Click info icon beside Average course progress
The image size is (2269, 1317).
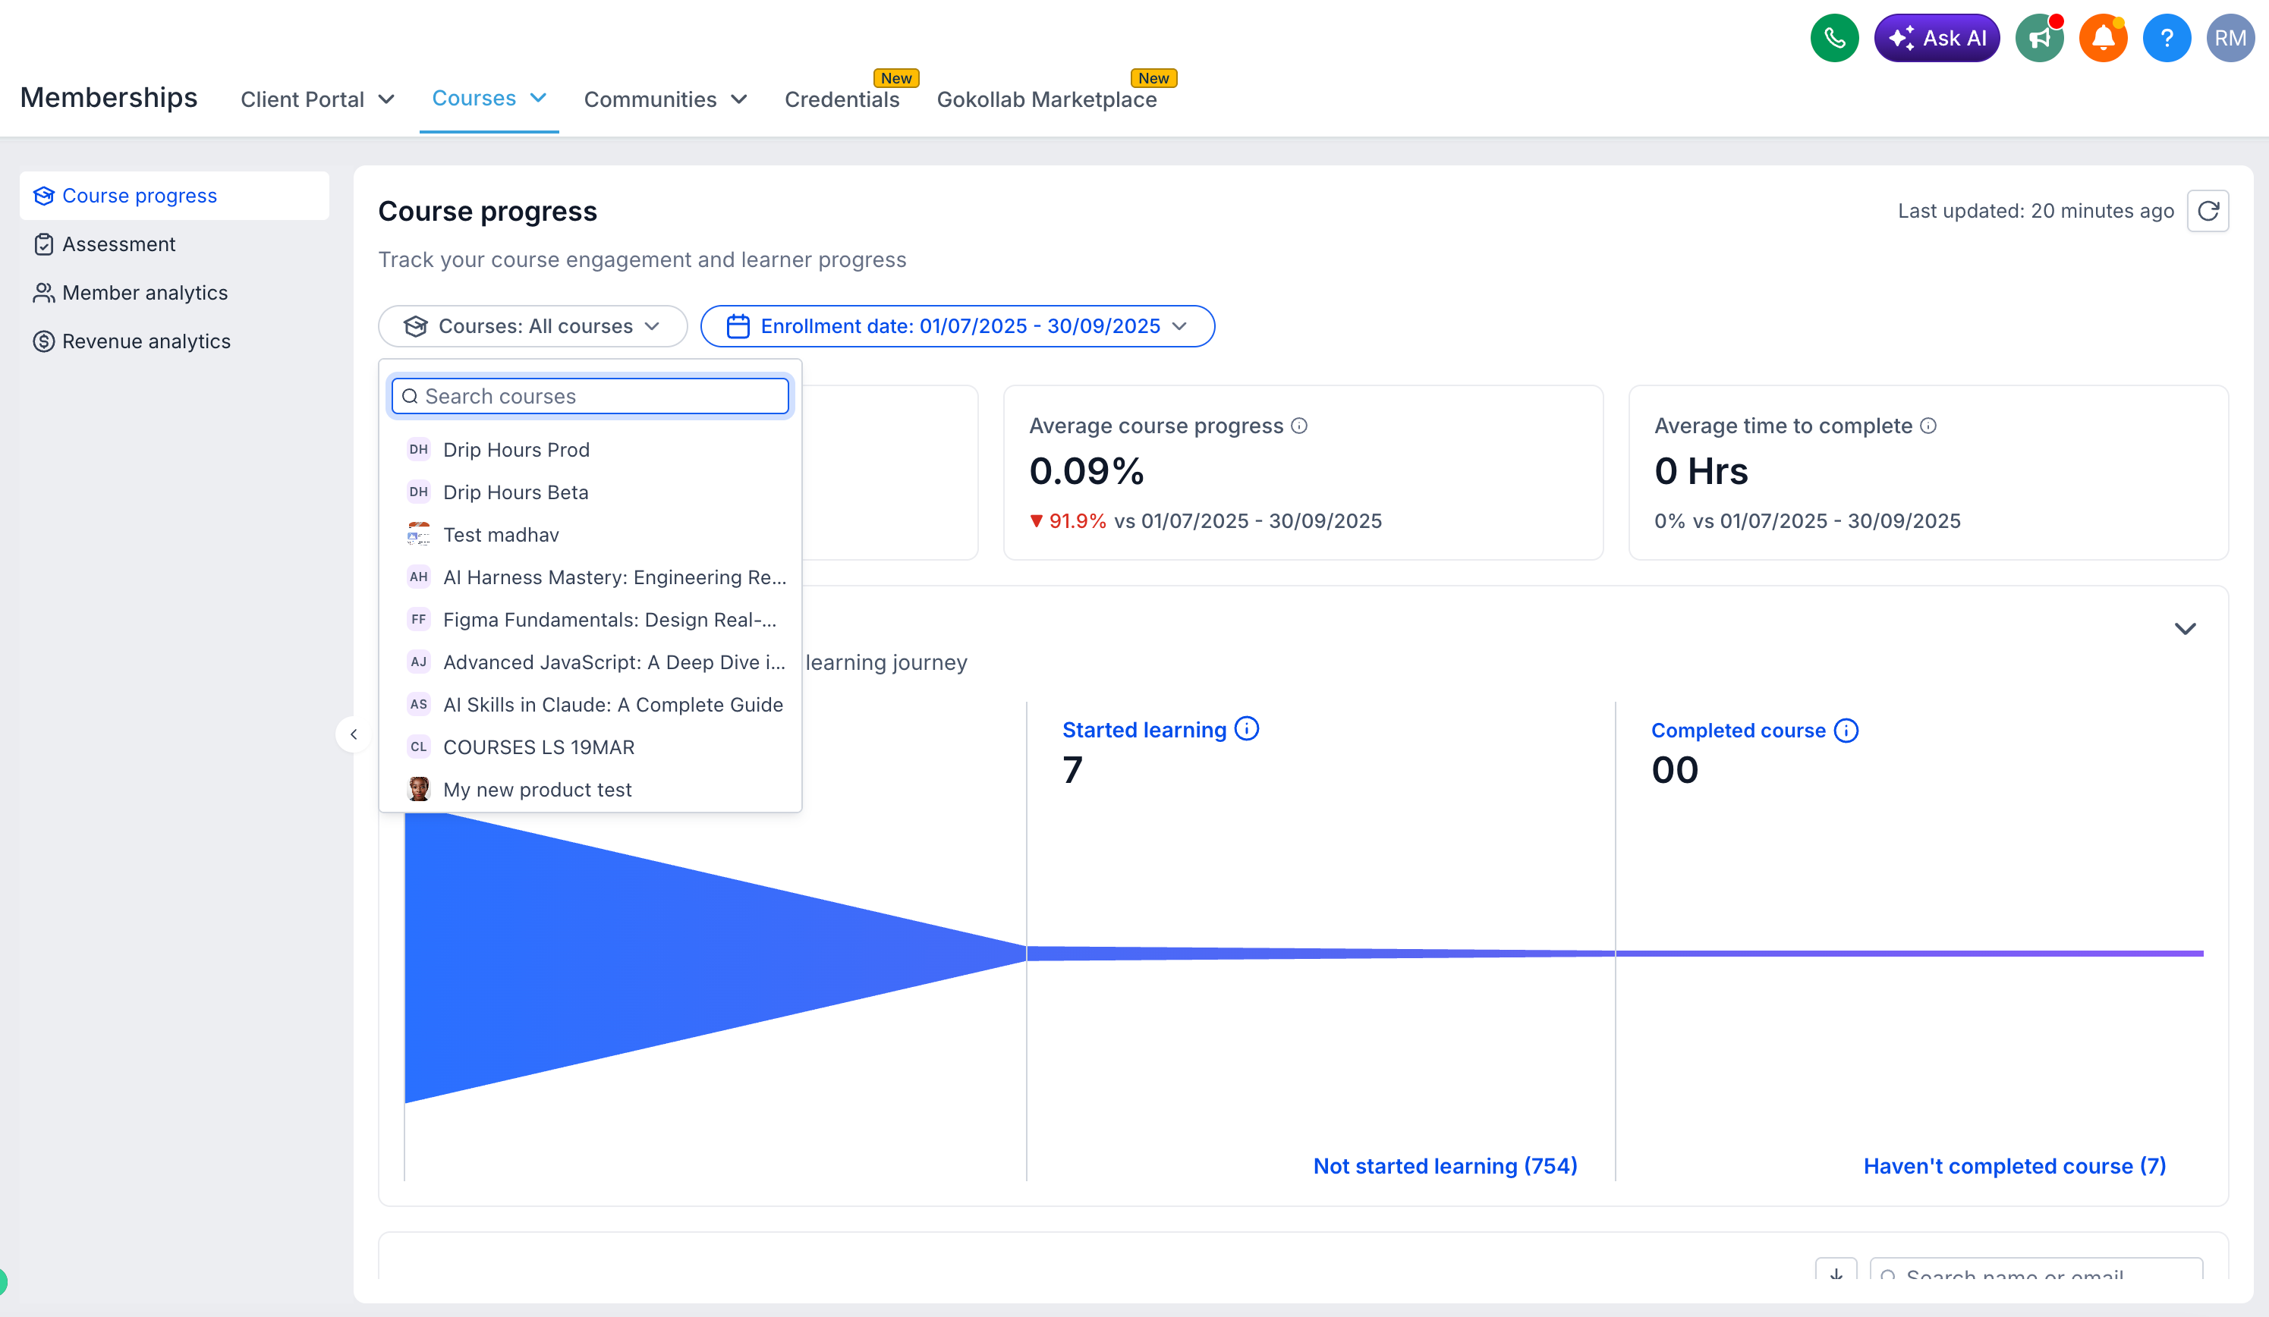1298,426
